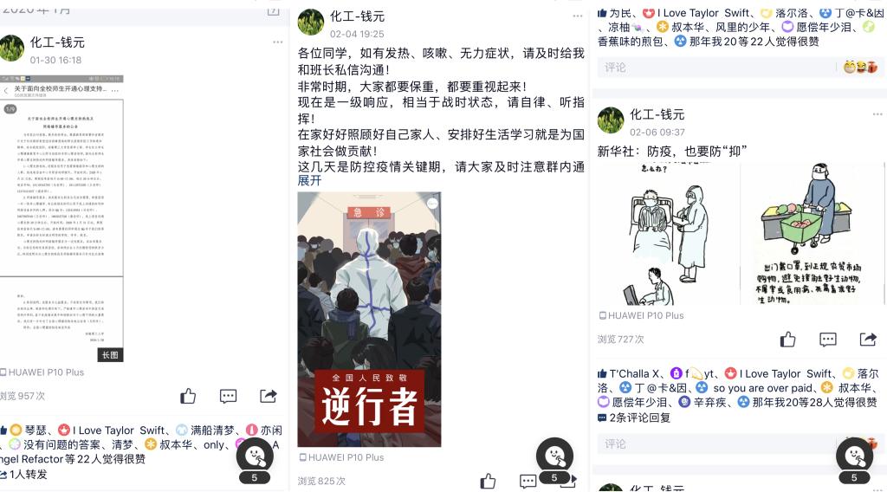Open comments on the 01-30 post
Screen dimensions: 887x492
coord(228,397)
